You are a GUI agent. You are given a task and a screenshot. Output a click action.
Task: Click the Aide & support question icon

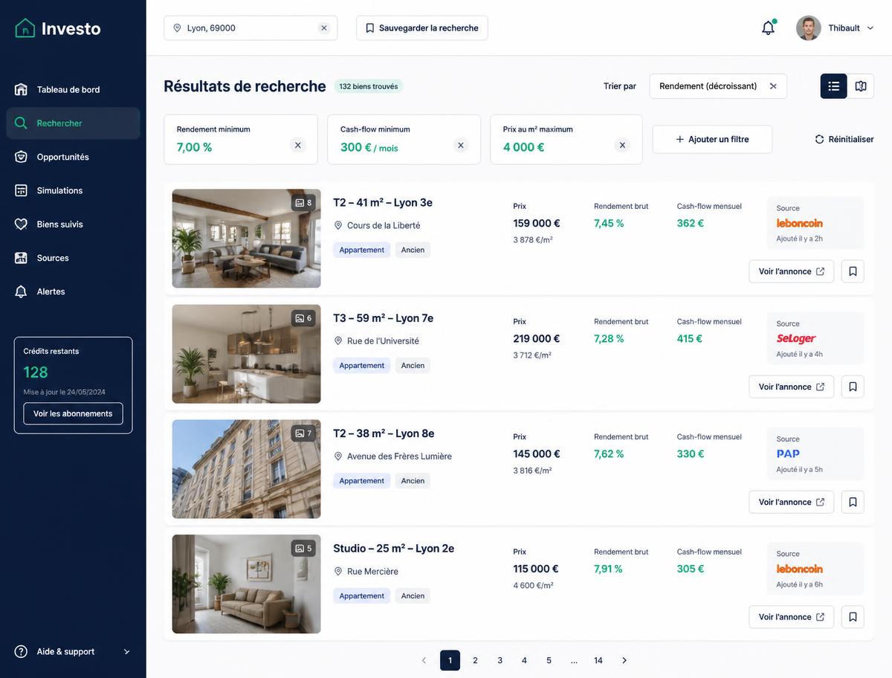click(x=21, y=652)
